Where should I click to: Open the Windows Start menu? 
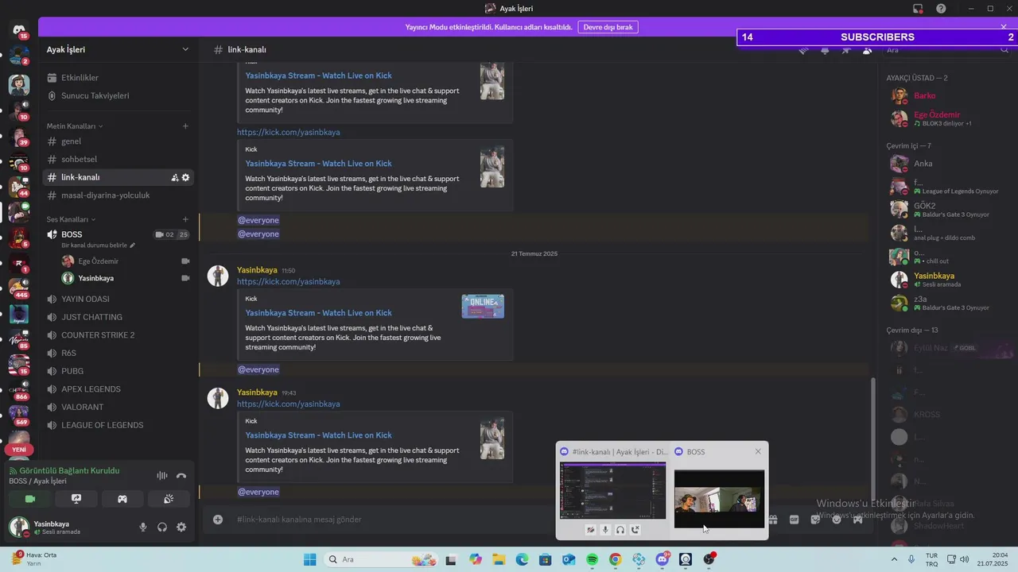pyautogui.click(x=309, y=559)
